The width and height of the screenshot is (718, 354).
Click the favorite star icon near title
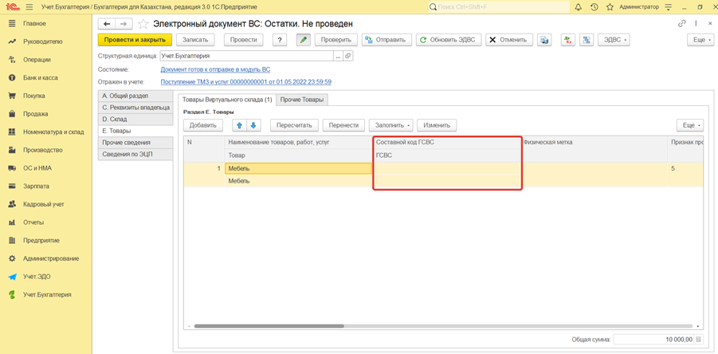tap(143, 24)
